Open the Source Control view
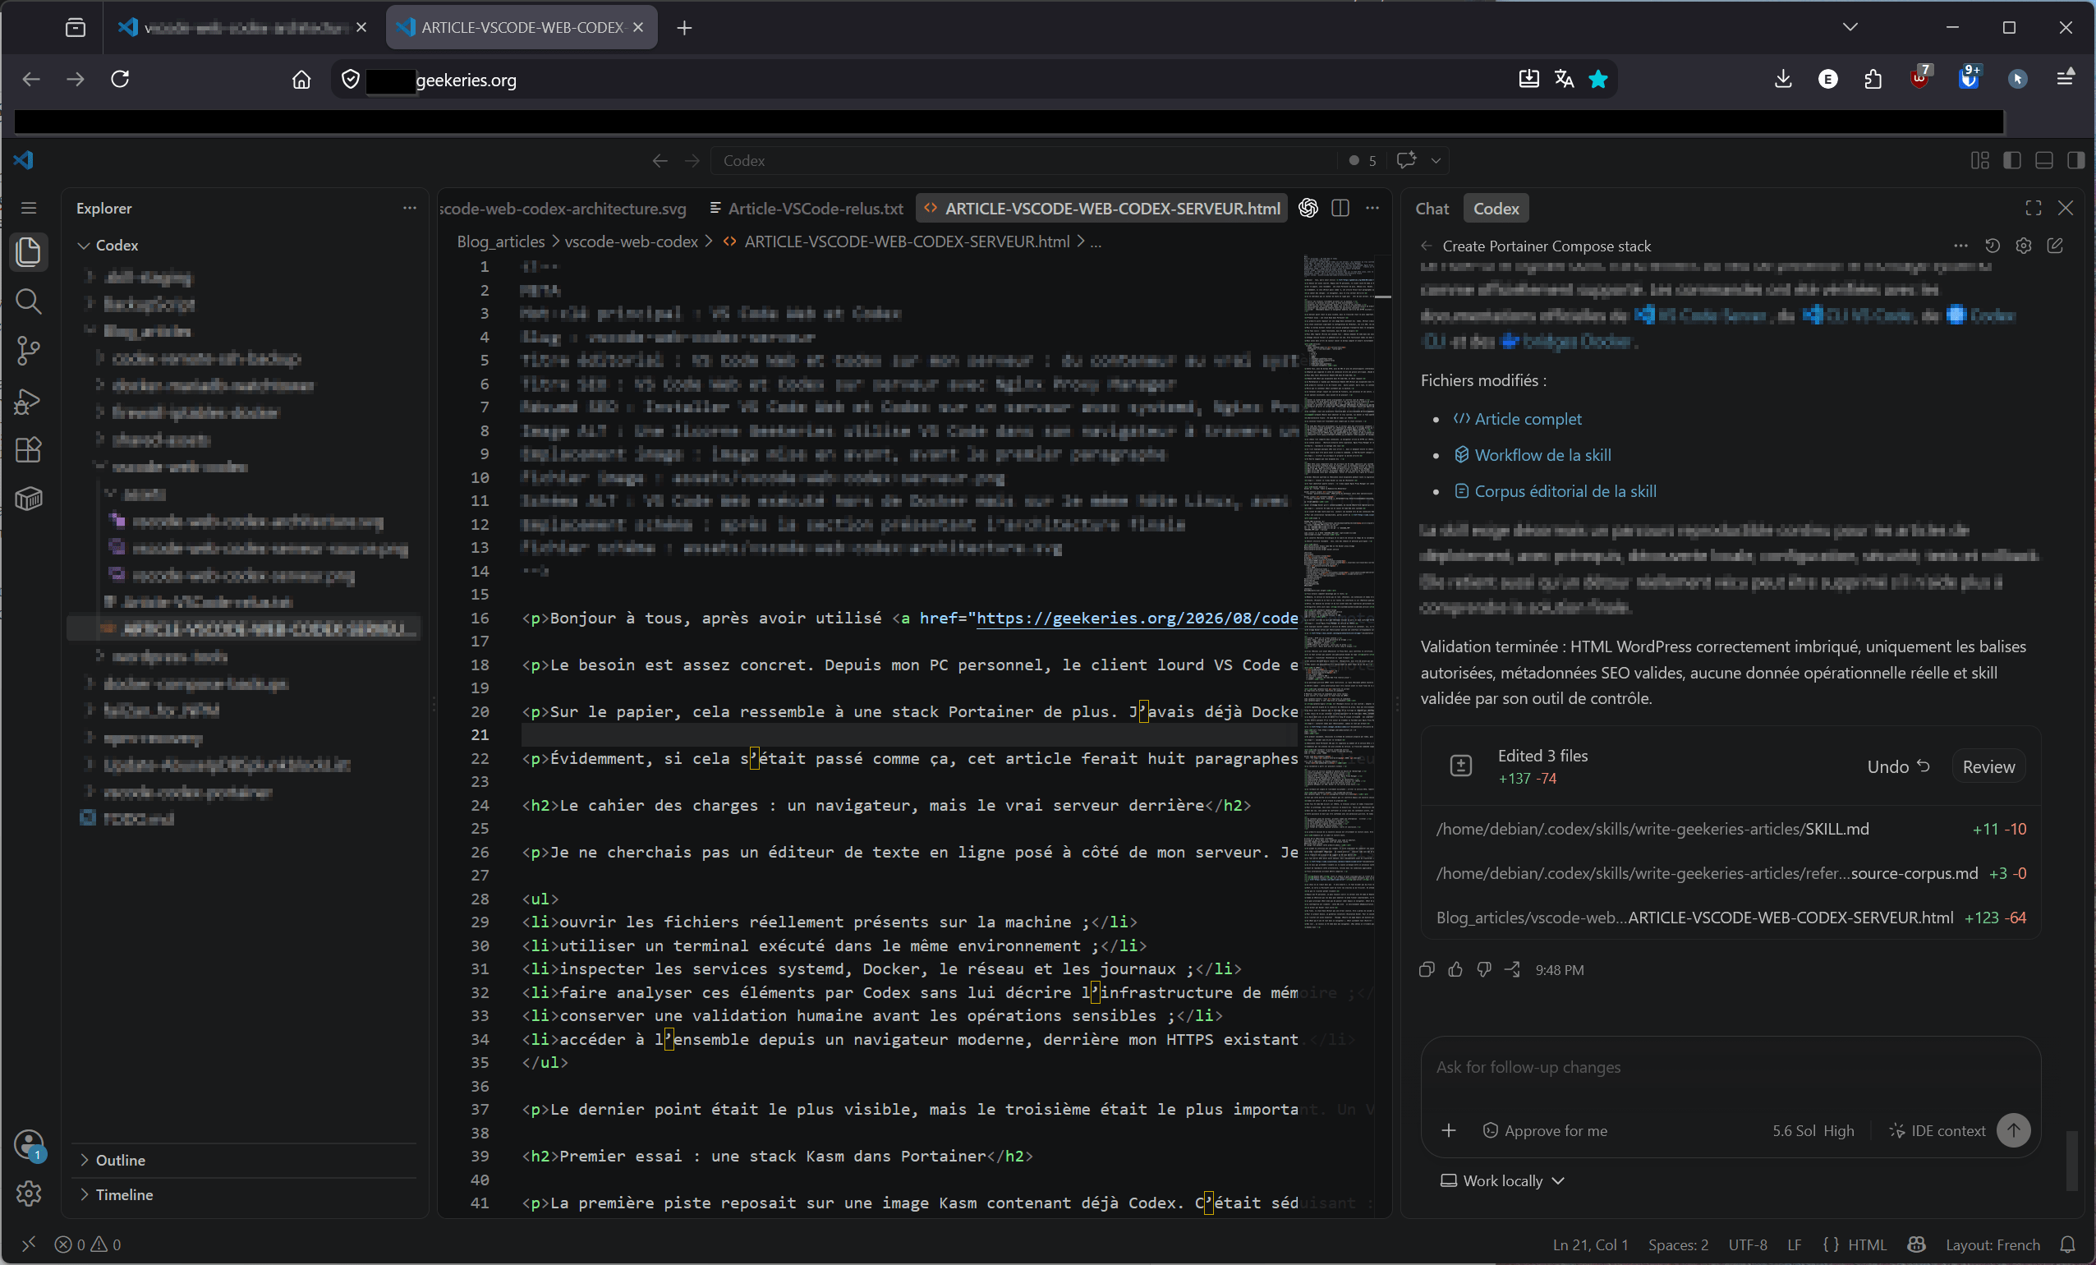This screenshot has width=2096, height=1265. [28, 351]
